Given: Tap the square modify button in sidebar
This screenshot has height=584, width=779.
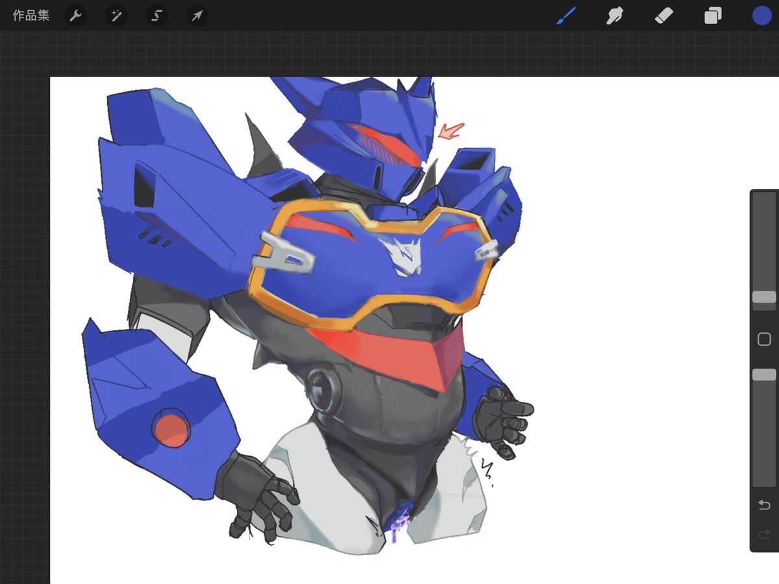Looking at the screenshot, I should [764, 339].
